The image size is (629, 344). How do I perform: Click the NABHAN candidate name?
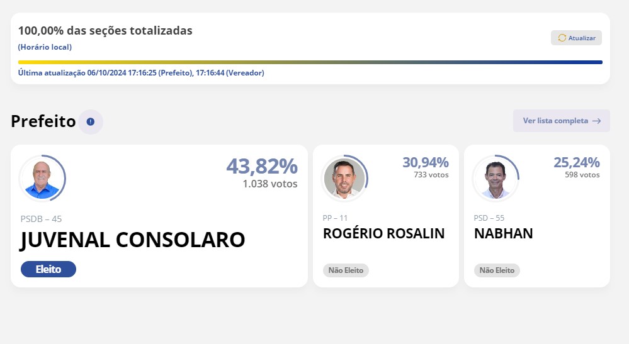[504, 233]
